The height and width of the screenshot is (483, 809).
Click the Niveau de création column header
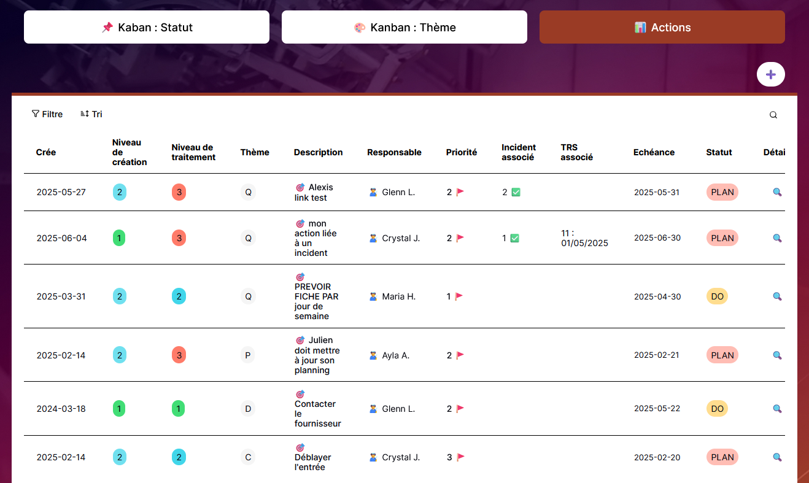130,152
